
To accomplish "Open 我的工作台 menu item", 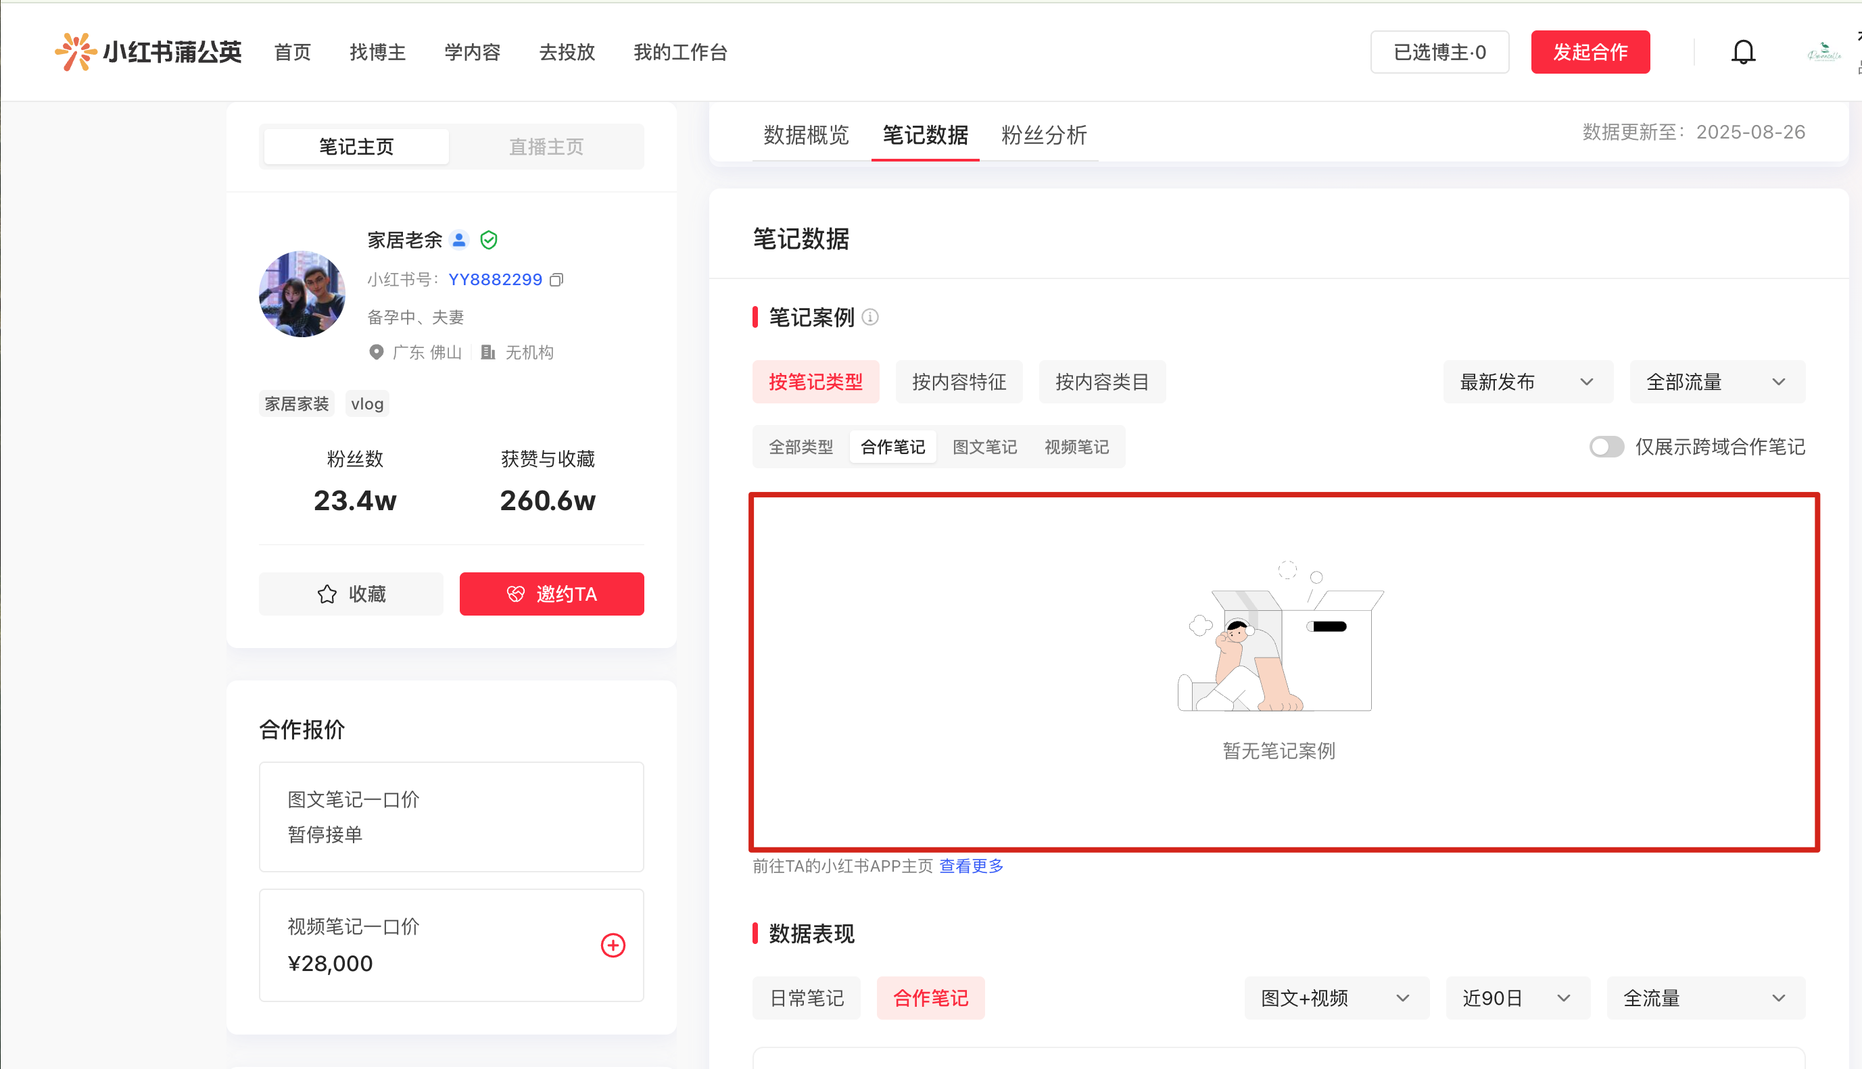I will pos(680,52).
